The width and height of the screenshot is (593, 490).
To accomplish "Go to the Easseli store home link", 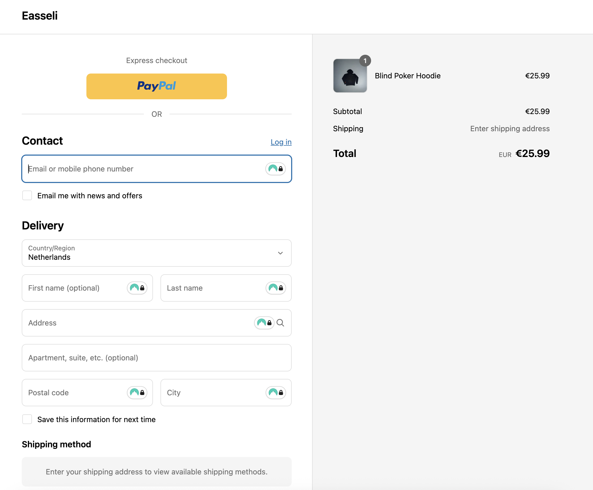I will click(40, 16).
